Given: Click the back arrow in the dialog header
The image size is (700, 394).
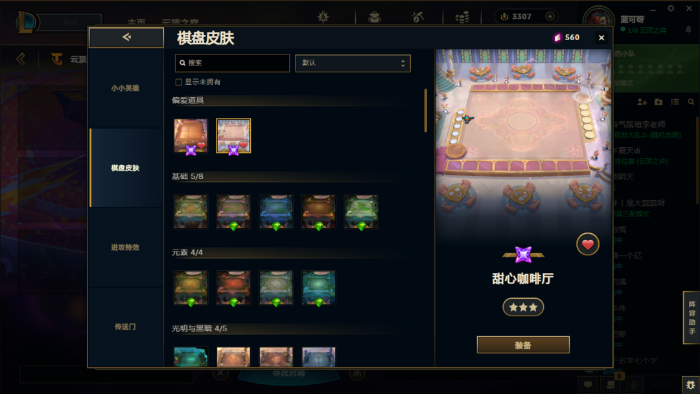Looking at the screenshot, I should (x=126, y=37).
